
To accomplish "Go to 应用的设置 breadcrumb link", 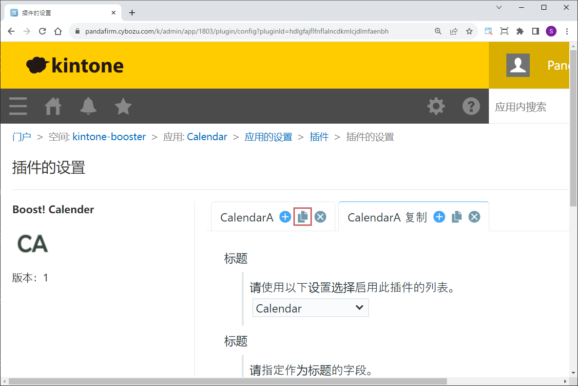I will click(268, 137).
